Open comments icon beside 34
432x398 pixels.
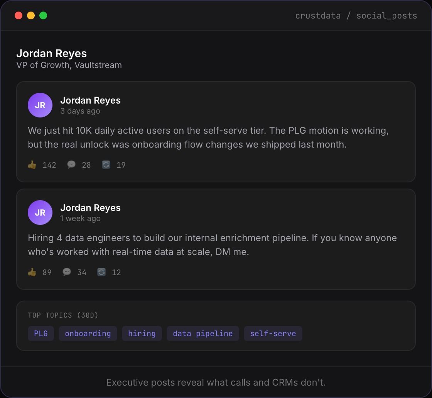tap(67, 272)
